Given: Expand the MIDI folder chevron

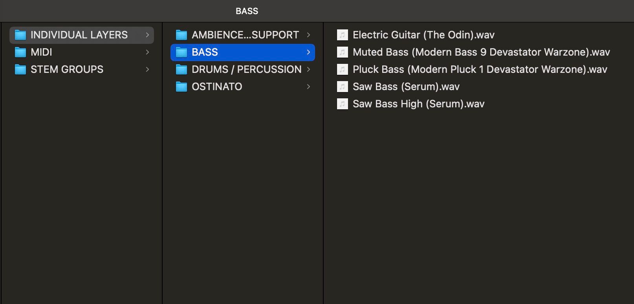Looking at the screenshot, I should pos(147,52).
